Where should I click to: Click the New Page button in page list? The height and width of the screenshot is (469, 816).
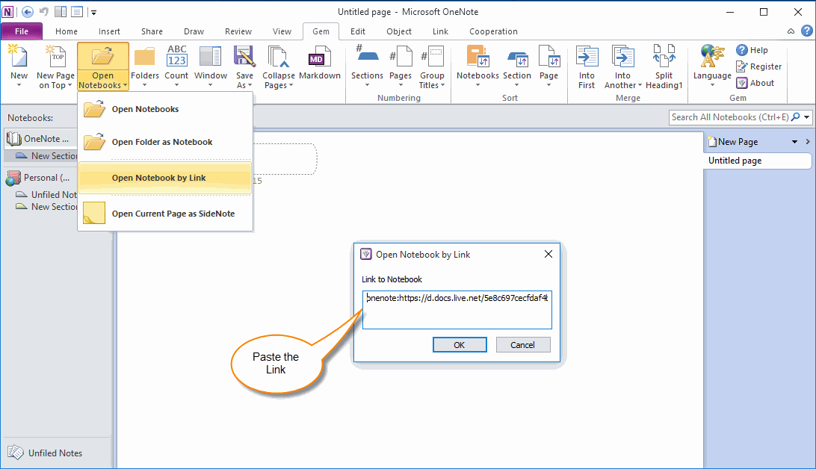(733, 142)
